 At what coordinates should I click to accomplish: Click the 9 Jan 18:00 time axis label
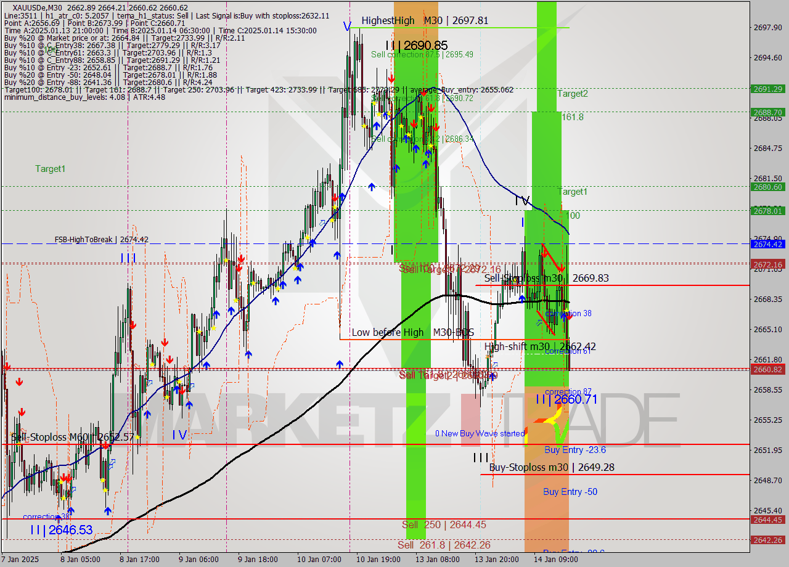(259, 560)
